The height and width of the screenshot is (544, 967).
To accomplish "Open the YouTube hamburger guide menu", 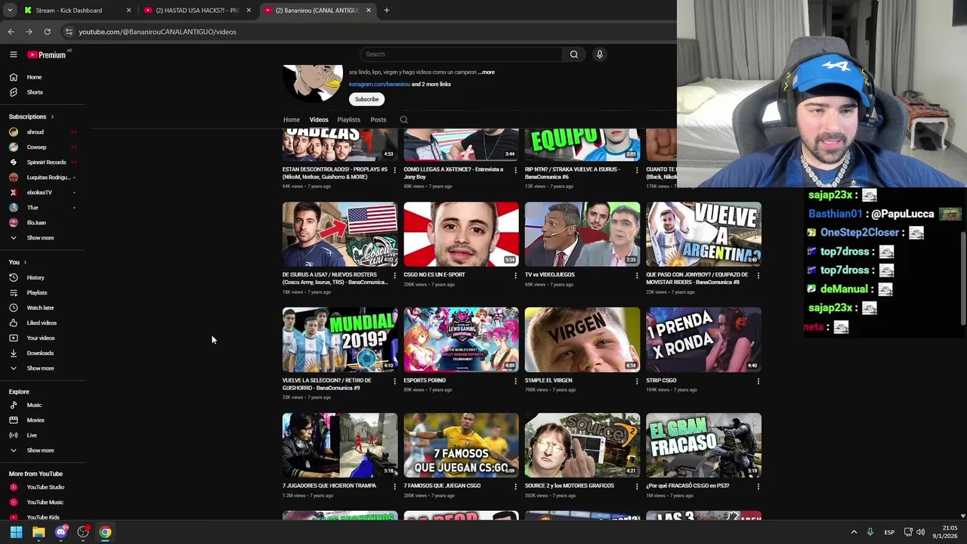I will 13,54.
